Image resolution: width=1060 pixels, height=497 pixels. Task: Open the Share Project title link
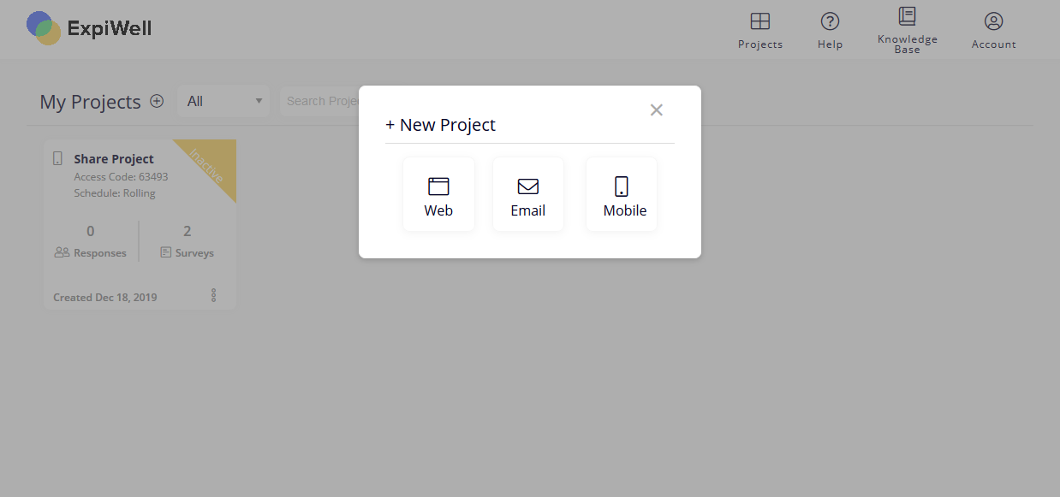coord(114,159)
